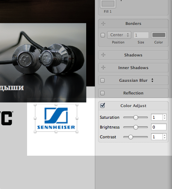This screenshot has height=189, width=172.
Task: Enable Gaussian Blur checkbox
Action: [102, 80]
